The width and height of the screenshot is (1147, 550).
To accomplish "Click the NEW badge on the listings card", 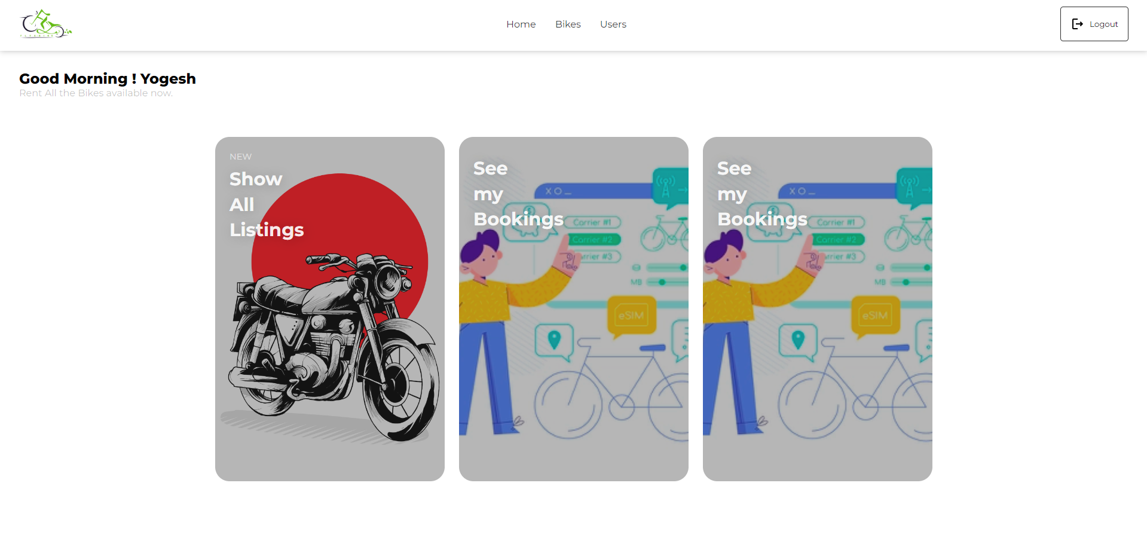I will pyautogui.click(x=240, y=156).
